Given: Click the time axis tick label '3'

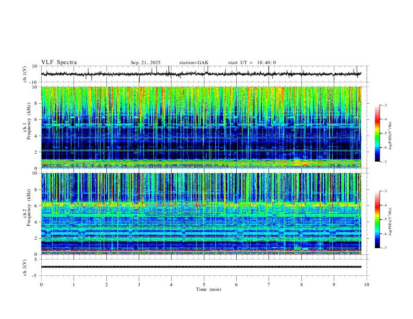Looking at the screenshot, I should coord(139,285).
